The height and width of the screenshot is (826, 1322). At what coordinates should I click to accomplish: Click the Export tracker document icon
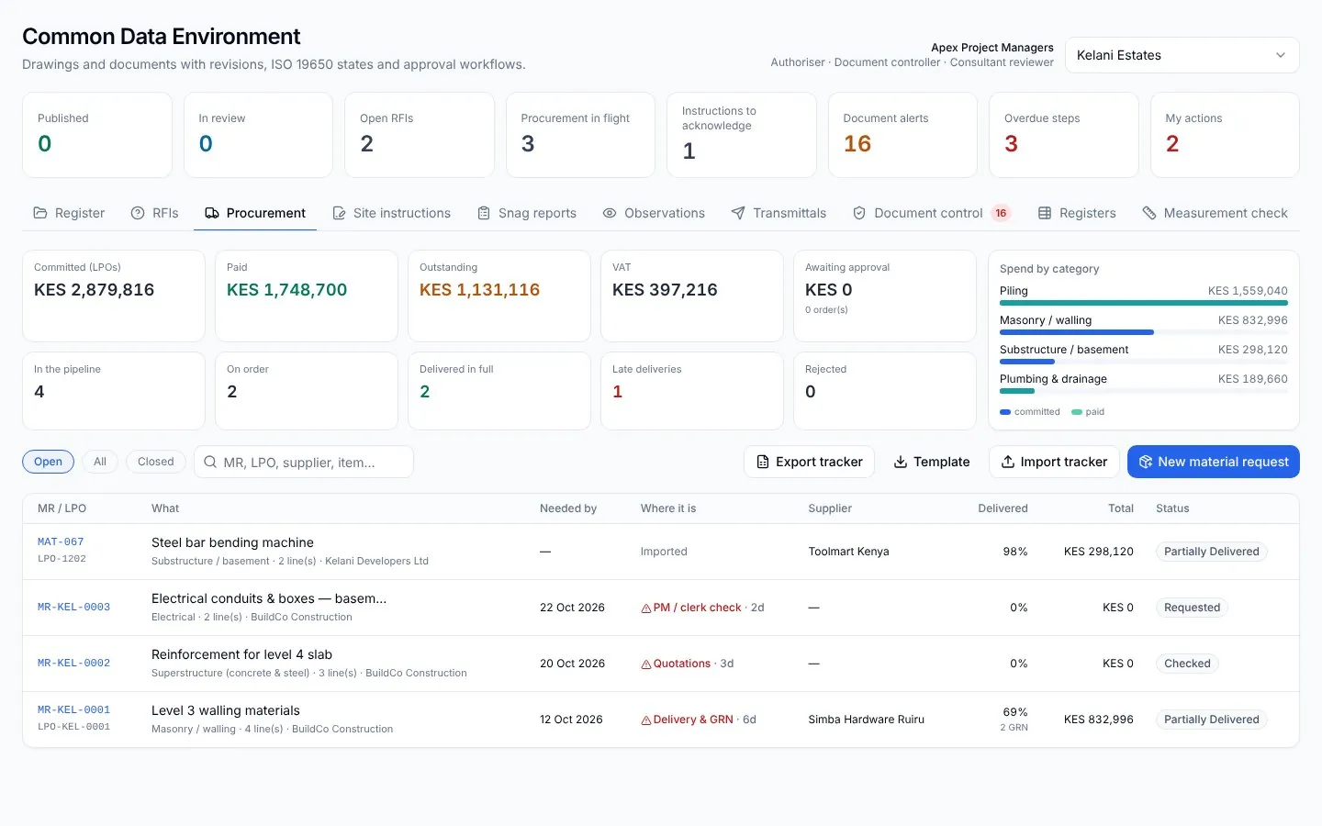pyautogui.click(x=763, y=462)
